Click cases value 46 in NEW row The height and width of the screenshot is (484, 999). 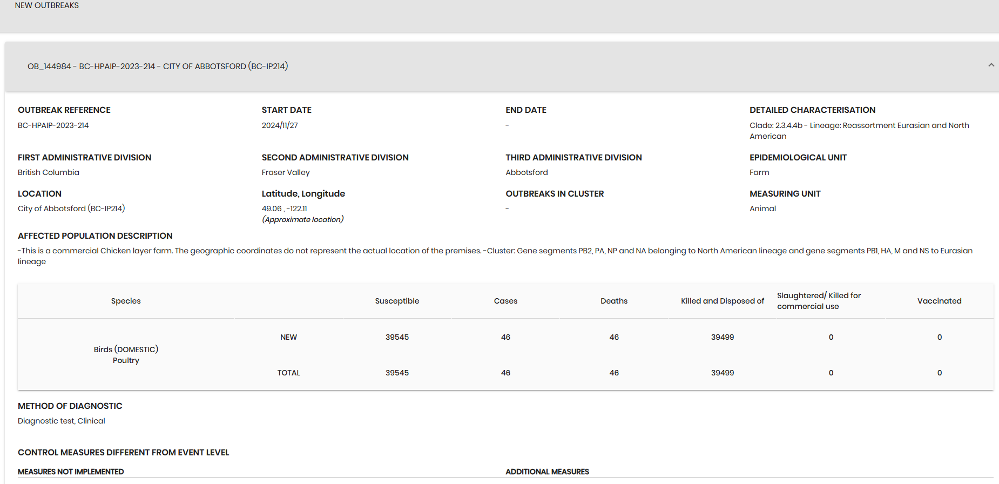tap(505, 337)
